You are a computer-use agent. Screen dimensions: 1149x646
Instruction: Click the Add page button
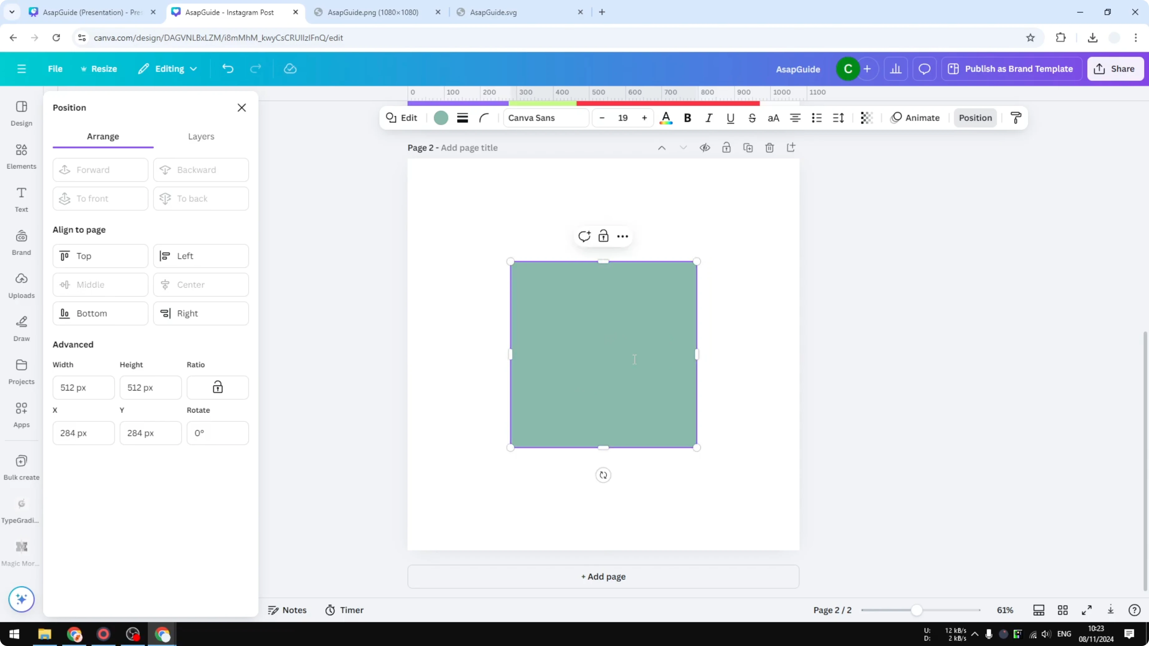[x=603, y=576]
